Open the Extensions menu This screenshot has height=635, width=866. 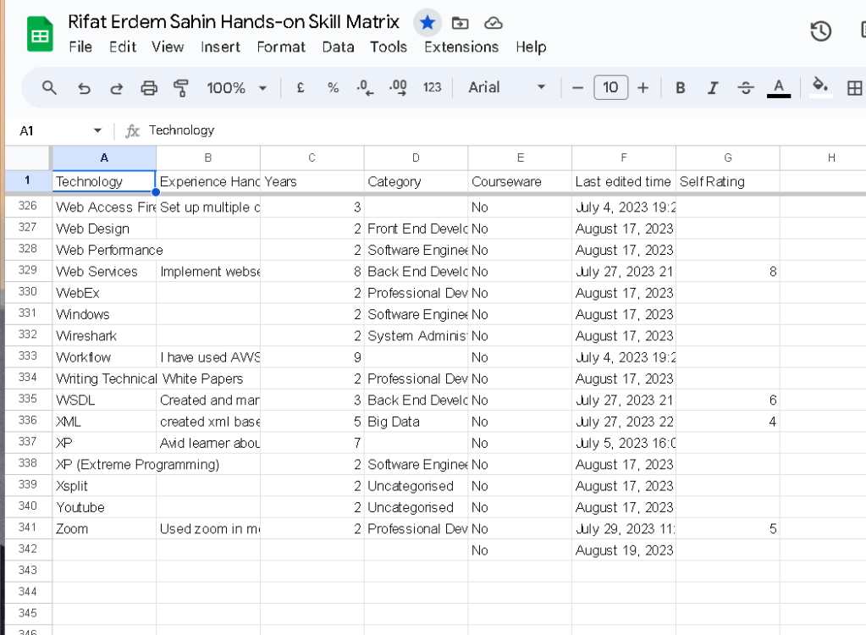(x=461, y=47)
